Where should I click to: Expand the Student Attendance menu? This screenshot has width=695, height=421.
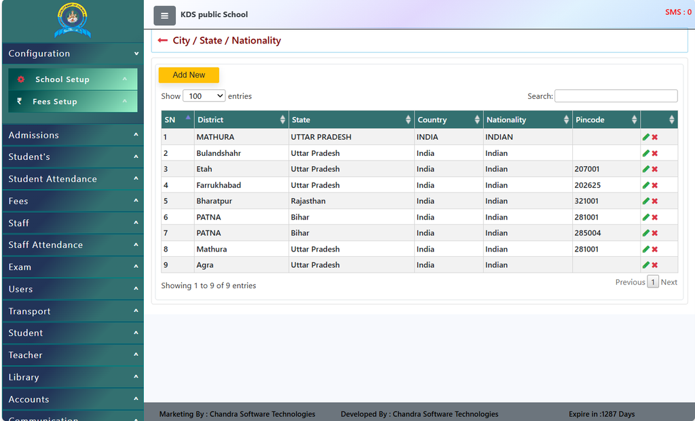coord(73,179)
